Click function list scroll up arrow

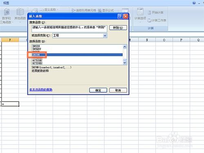tap(125, 47)
